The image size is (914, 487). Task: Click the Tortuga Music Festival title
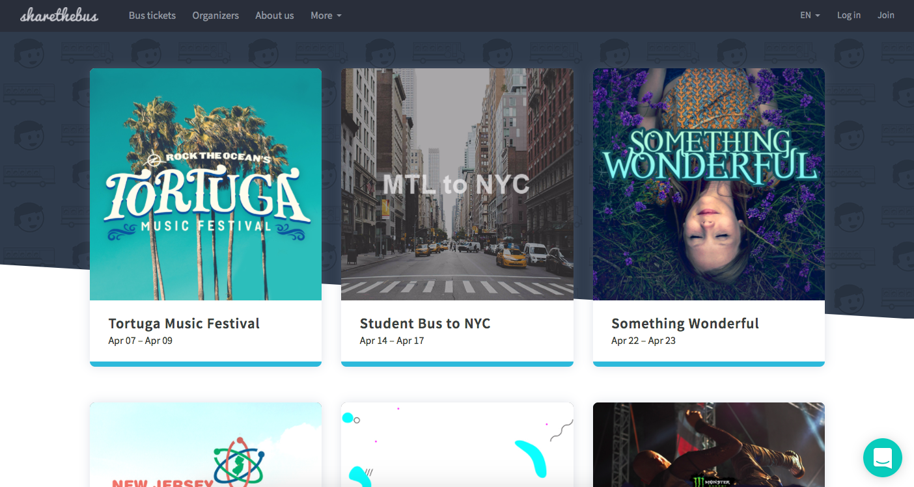coord(184,324)
